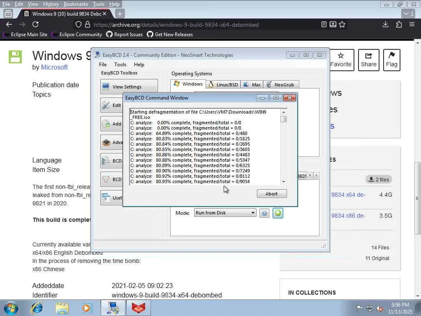Open the Eclipse Main Site bookmark
The width and height of the screenshot is (421, 316).
point(25,35)
